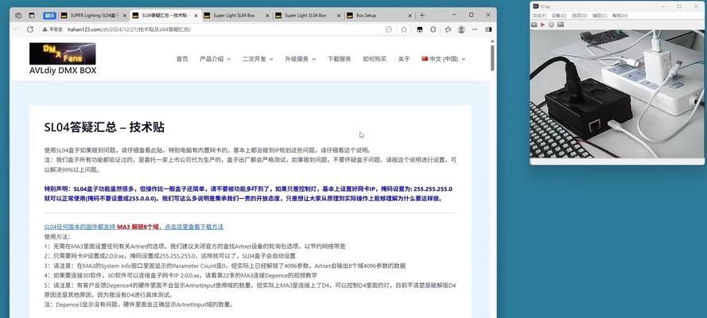Image resolution: width=707 pixels, height=318 pixels.
Task: Click the SL04答疑汇总 – 技术贴 heading
Action: [x=104, y=127]
